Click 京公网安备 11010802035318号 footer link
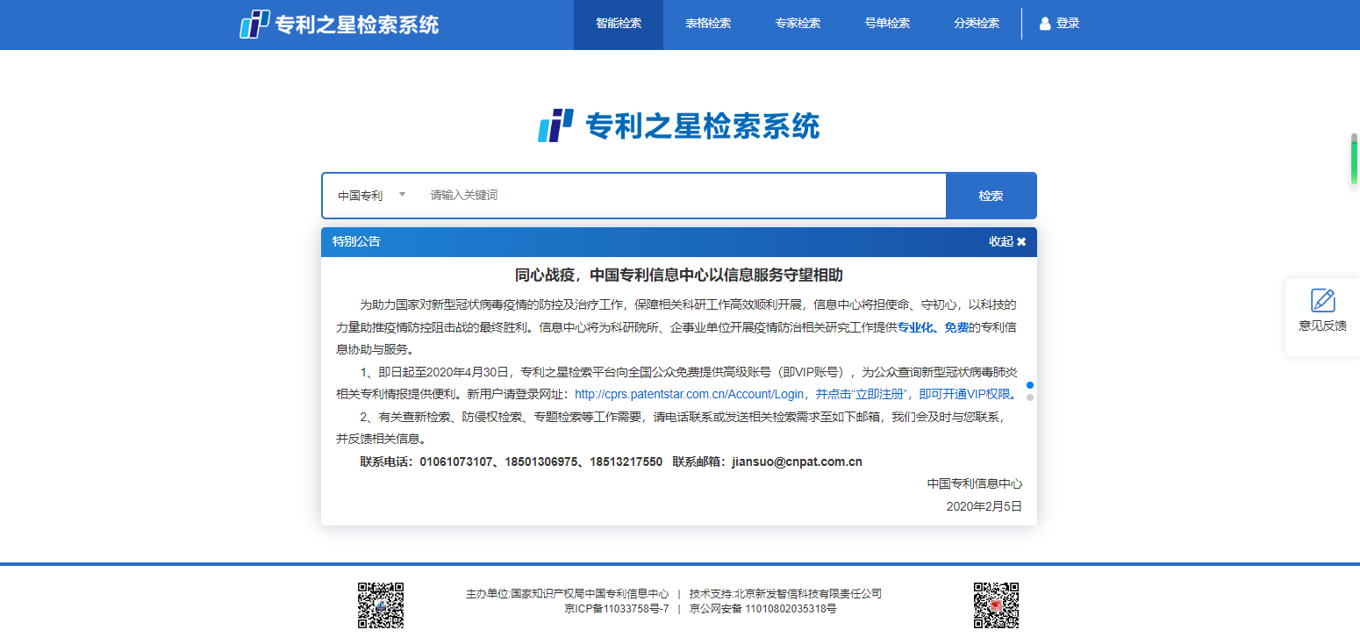This screenshot has height=637, width=1360. (x=762, y=609)
